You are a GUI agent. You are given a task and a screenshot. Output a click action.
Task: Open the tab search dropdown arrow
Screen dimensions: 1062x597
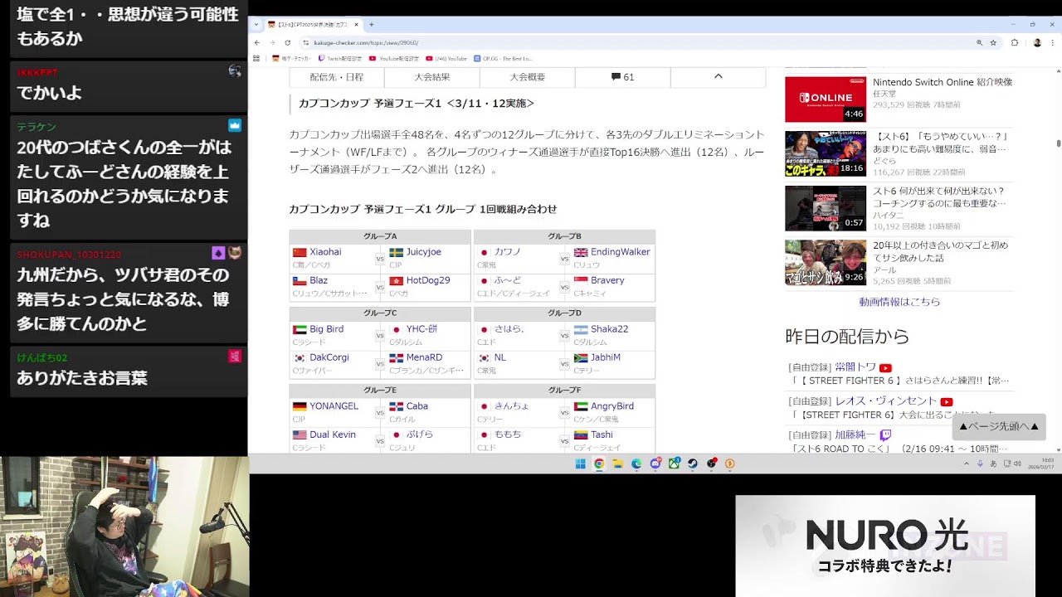pos(256,25)
